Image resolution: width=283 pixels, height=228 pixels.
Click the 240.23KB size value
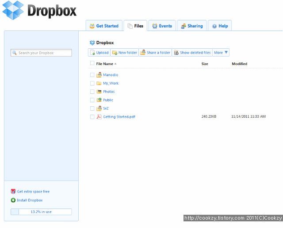[209, 116]
